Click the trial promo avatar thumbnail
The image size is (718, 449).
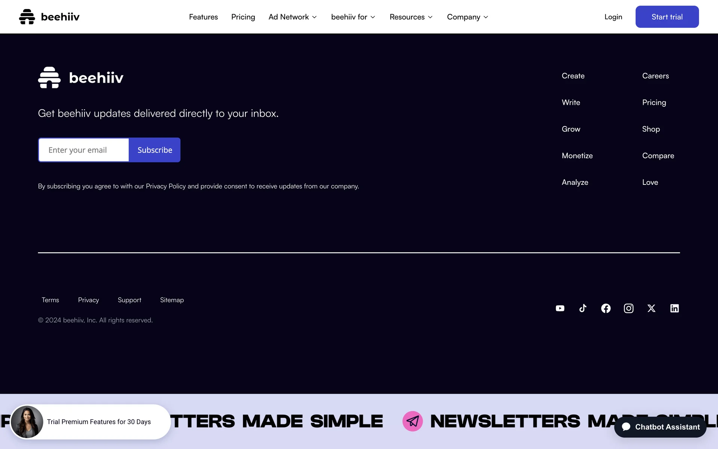[27, 422]
